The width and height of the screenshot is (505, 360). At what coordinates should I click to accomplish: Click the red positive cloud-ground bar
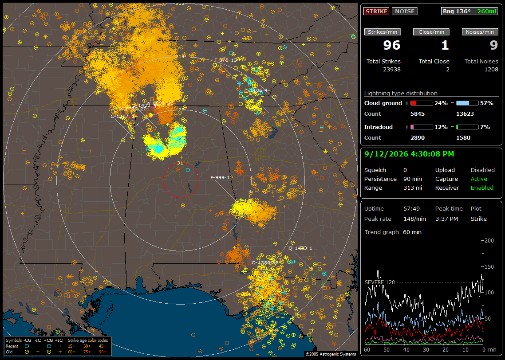click(x=422, y=103)
